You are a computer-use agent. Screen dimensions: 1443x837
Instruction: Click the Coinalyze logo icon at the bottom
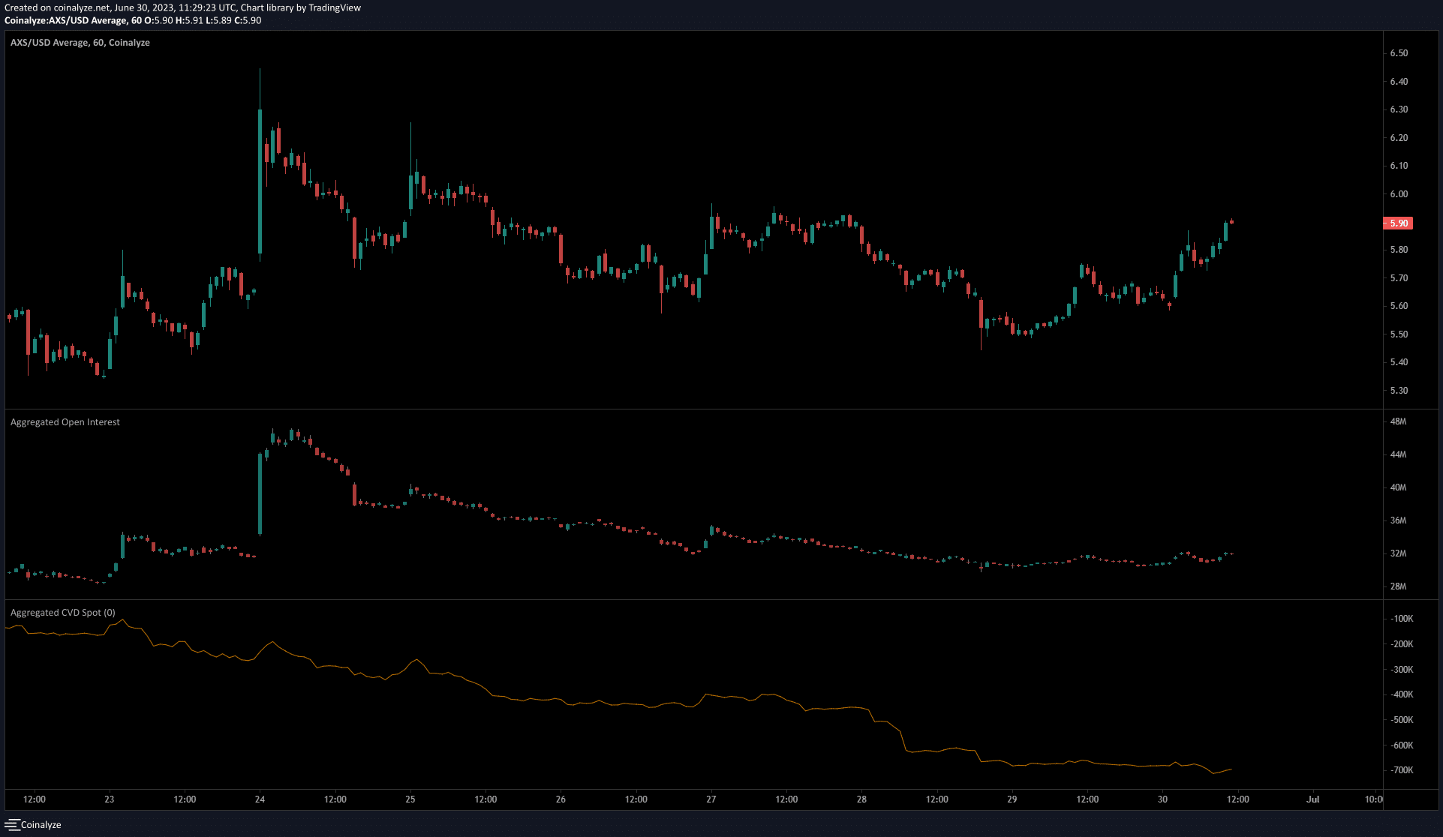12,824
